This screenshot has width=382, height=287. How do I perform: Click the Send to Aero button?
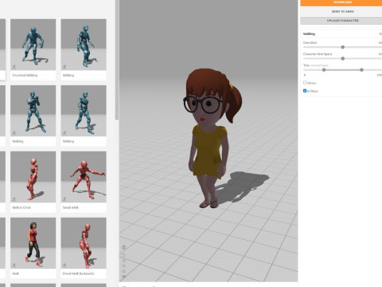click(x=341, y=11)
